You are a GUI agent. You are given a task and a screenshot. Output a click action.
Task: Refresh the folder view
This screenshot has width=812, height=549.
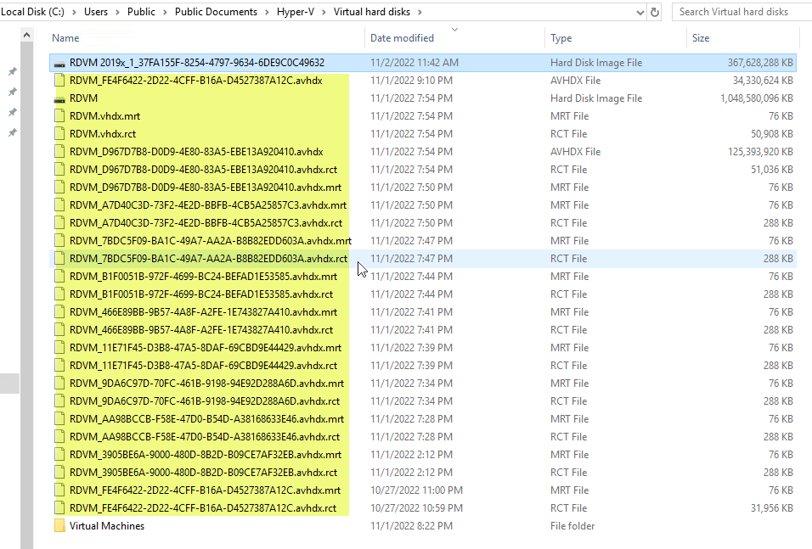coord(655,12)
